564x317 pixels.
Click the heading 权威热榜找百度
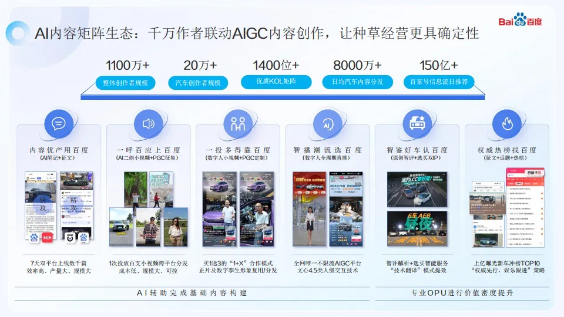[507, 150]
